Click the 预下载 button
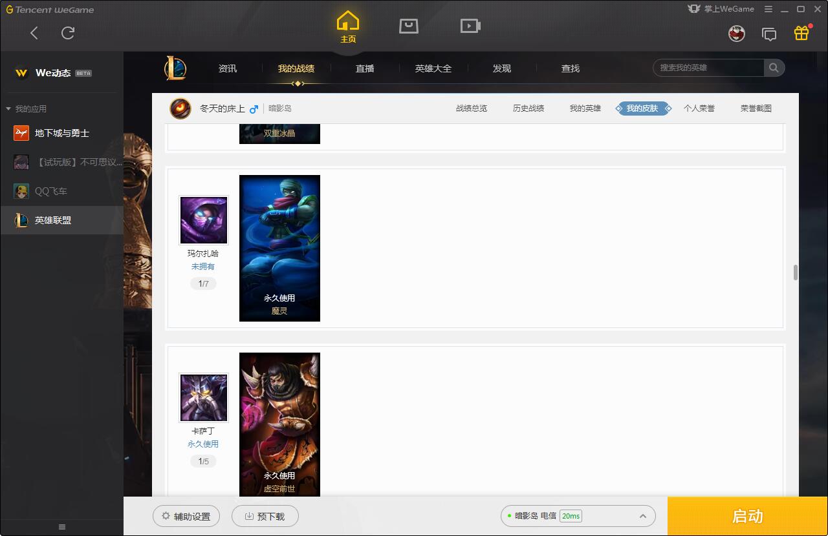Image resolution: width=828 pixels, height=536 pixels. coord(265,516)
